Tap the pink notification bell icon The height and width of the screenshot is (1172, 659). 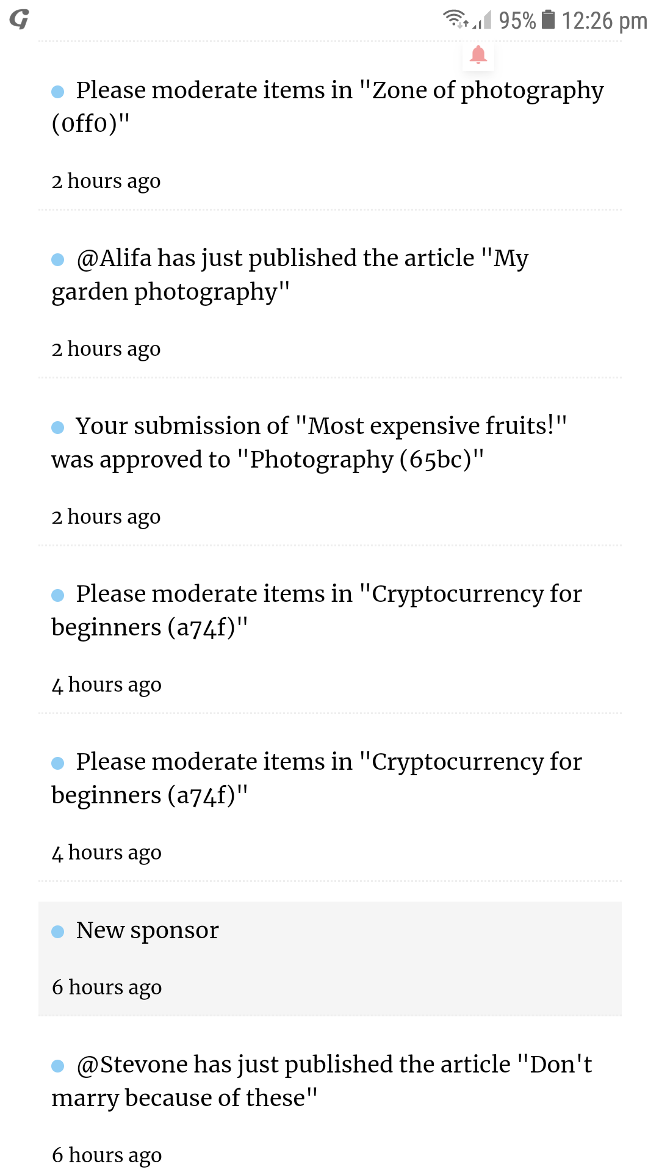pyautogui.click(x=478, y=55)
